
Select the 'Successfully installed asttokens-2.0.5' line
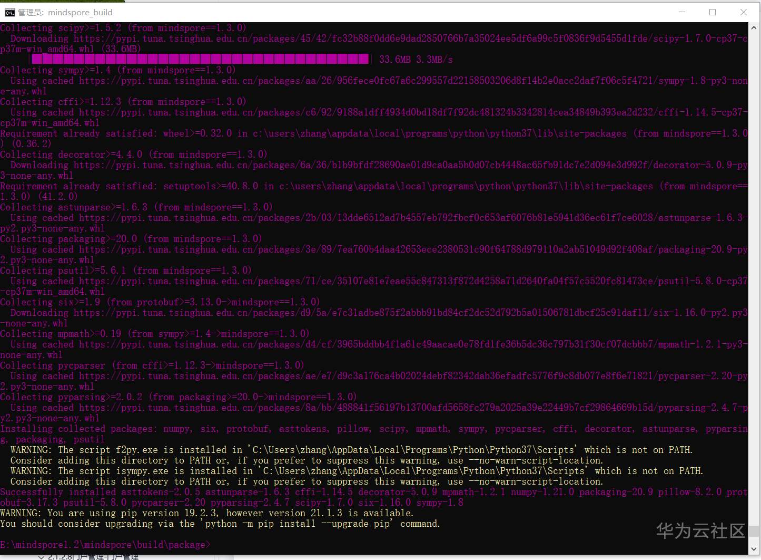click(x=374, y=492)
